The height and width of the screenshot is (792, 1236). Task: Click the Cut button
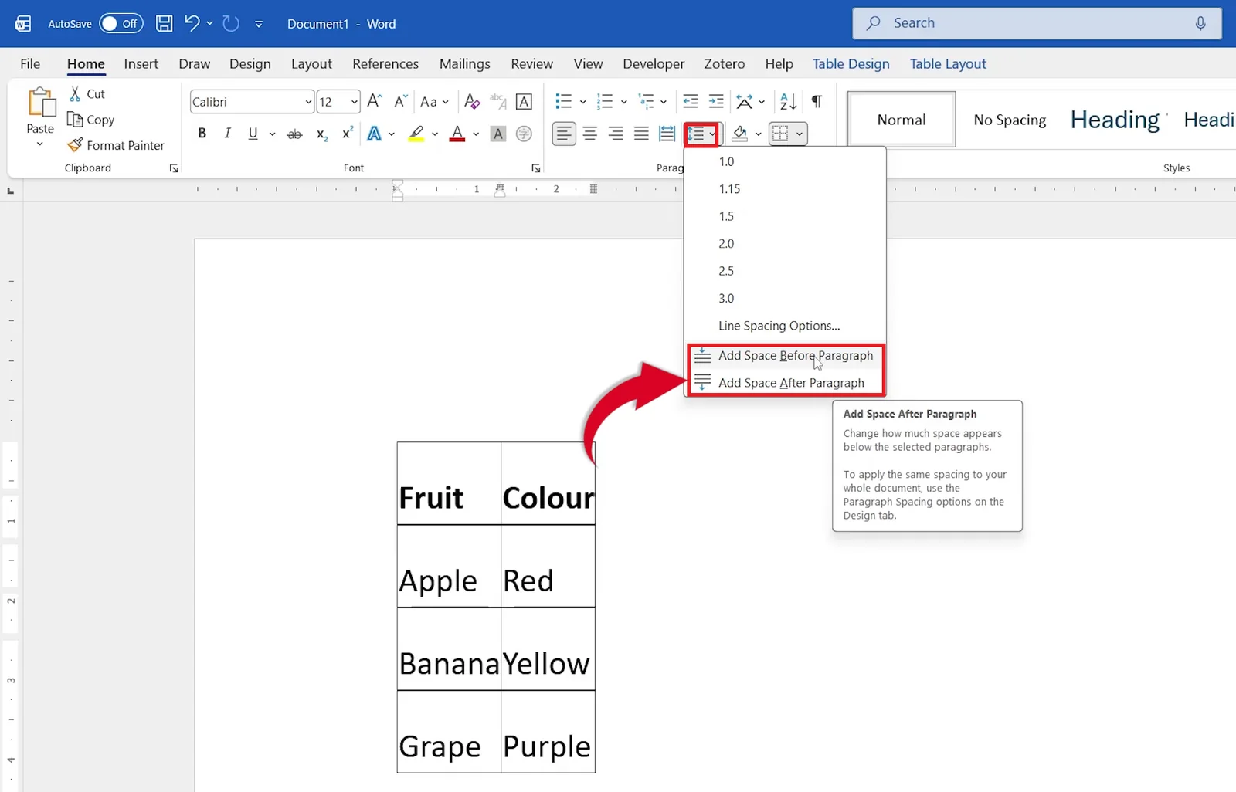point(87,93)
